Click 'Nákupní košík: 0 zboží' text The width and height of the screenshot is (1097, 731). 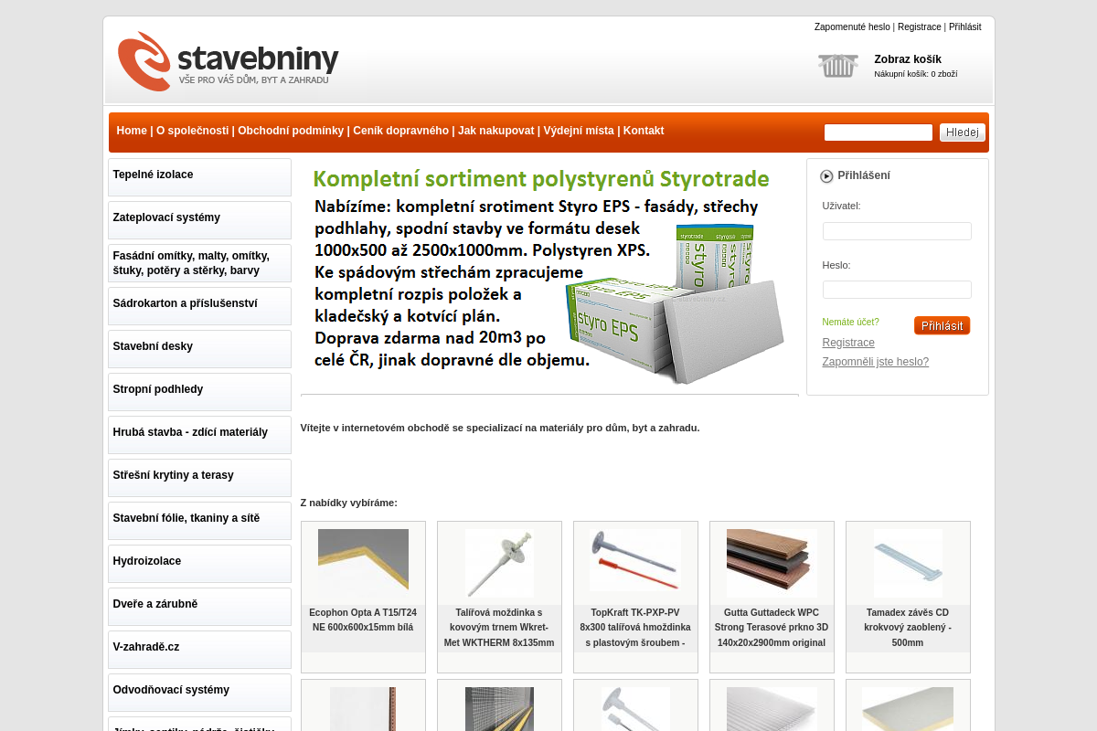pyautogui.click(x=915, y=74)
